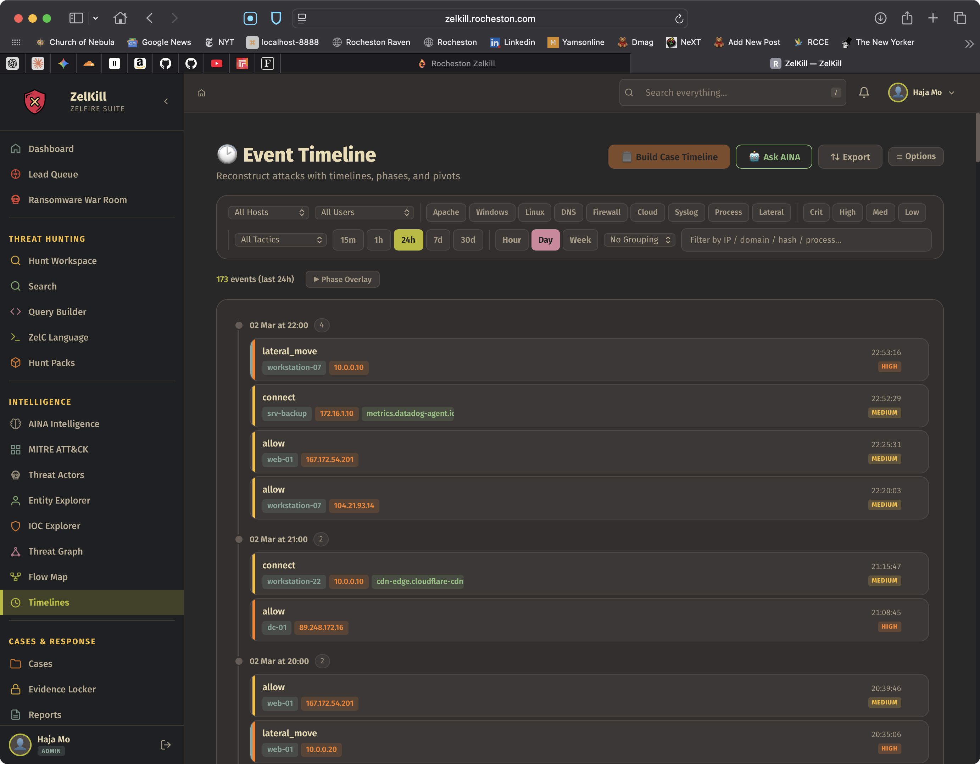Open Threat Graph from the sidebar

pyautogui.click(x=55, y=551)
